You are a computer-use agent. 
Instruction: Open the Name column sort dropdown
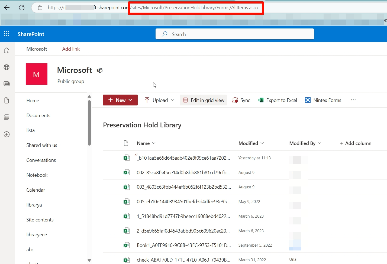(x=154, y=143)
